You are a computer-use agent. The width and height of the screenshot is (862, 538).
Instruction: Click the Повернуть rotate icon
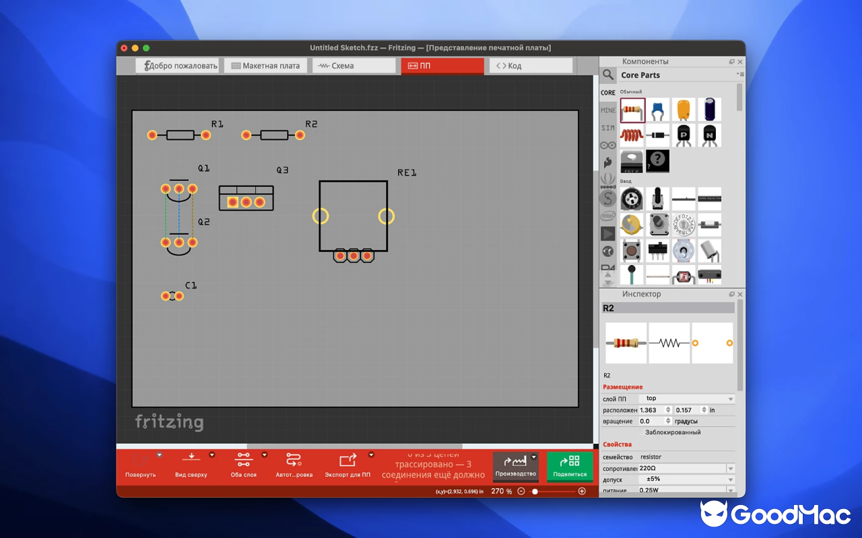141,460
